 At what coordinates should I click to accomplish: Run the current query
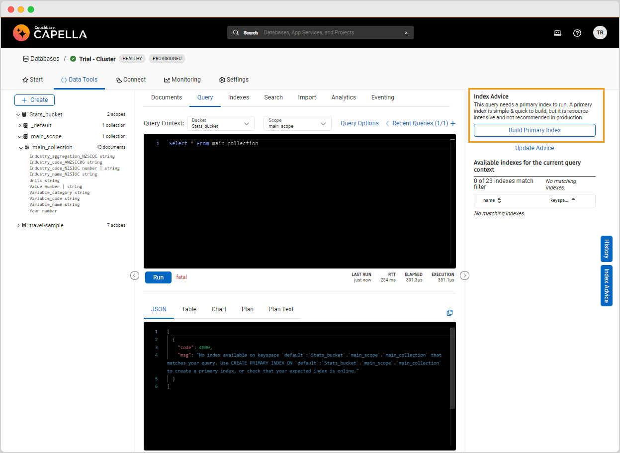(x=158, y=277)
